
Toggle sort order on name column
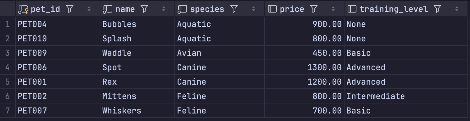pos(164,9)
